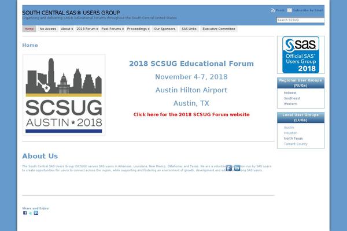The height and width of the screenshot is (231, 347).
Task: Open the North Texas local user group link
Action: click(x=293, y=139)
